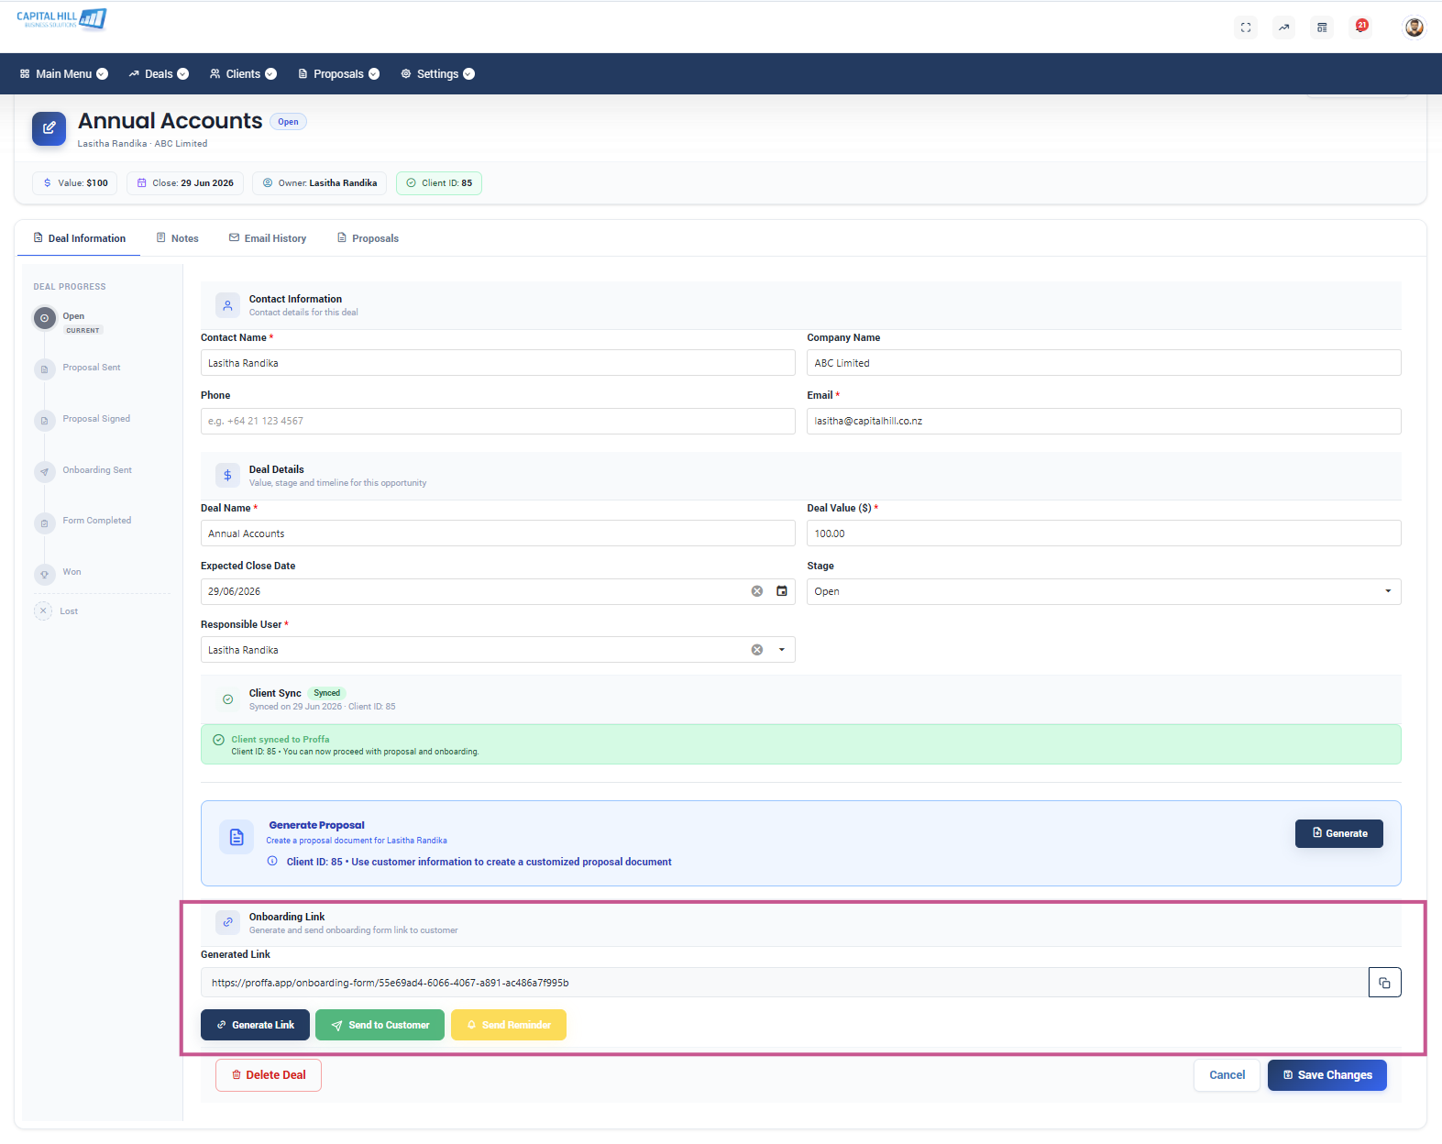Click the Cancel button
This screenshot has height=1144, width=1442.
point(1227,1075)
